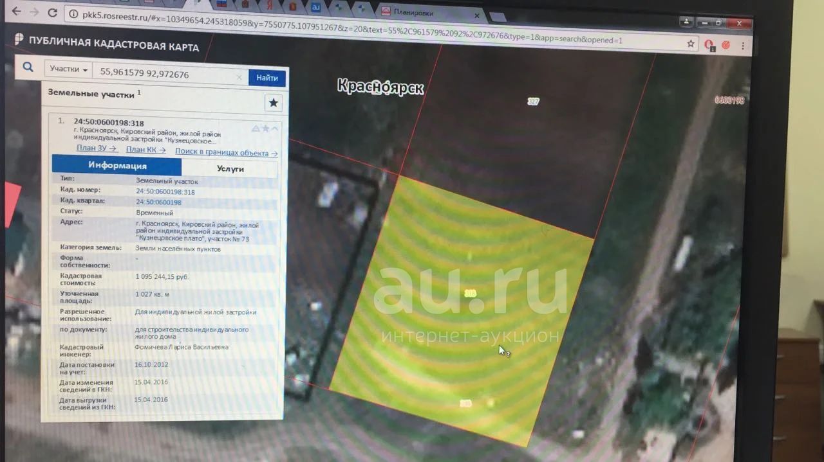Open the Chrome three-dot menu
The height and width of the screenshot is (462, 824).
click(743, 46)
